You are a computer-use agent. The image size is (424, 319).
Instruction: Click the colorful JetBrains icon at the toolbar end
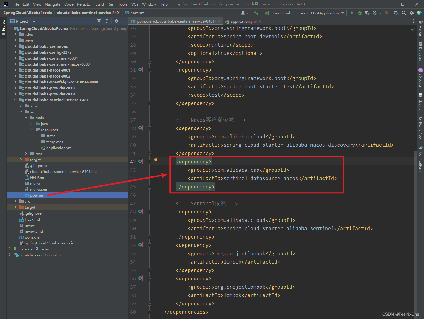tap(420, 13)
